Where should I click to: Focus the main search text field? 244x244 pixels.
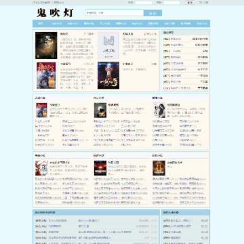click(115, 13)
